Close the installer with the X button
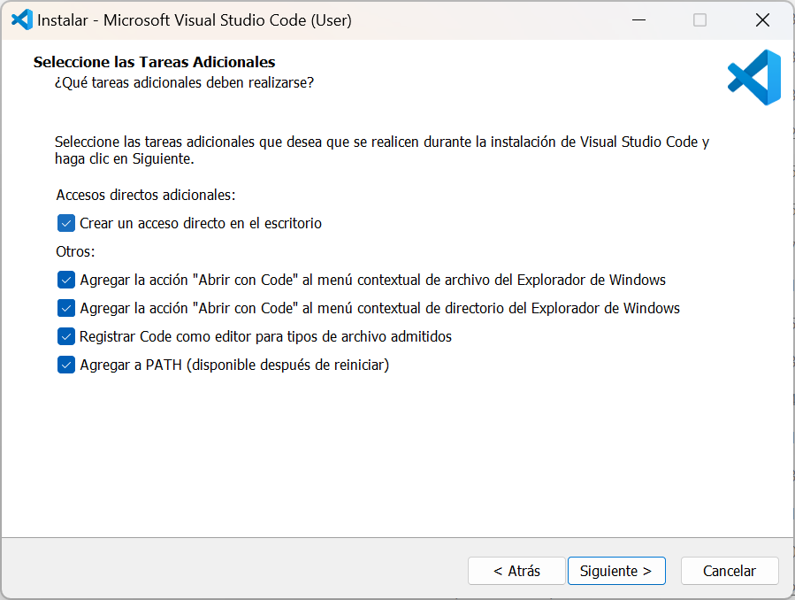Screen dimensions: 795x600 762,19
